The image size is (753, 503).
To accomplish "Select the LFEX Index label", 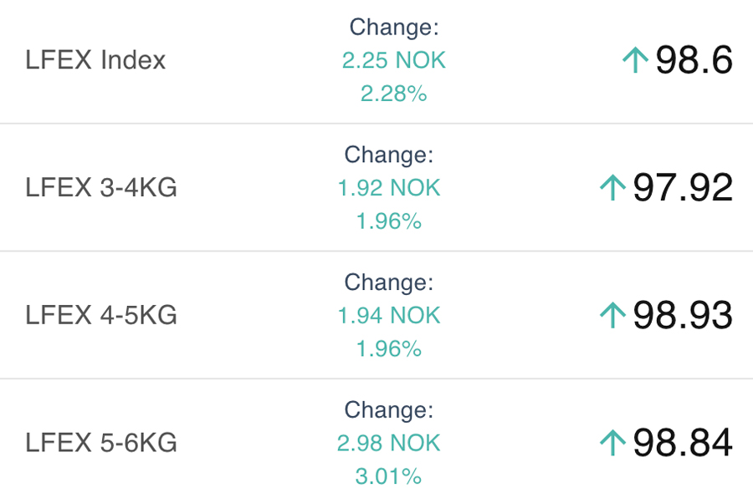I will pos(95,60).
